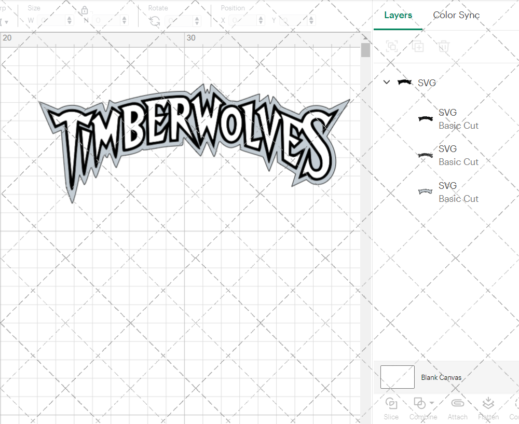Click the Combine tool icon
The width and height of the screenshot is (519, 424).
419,403
